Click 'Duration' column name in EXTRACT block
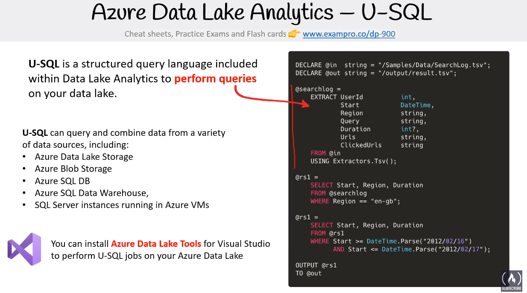This screenshot has width=527, height=293. [355, 129]
